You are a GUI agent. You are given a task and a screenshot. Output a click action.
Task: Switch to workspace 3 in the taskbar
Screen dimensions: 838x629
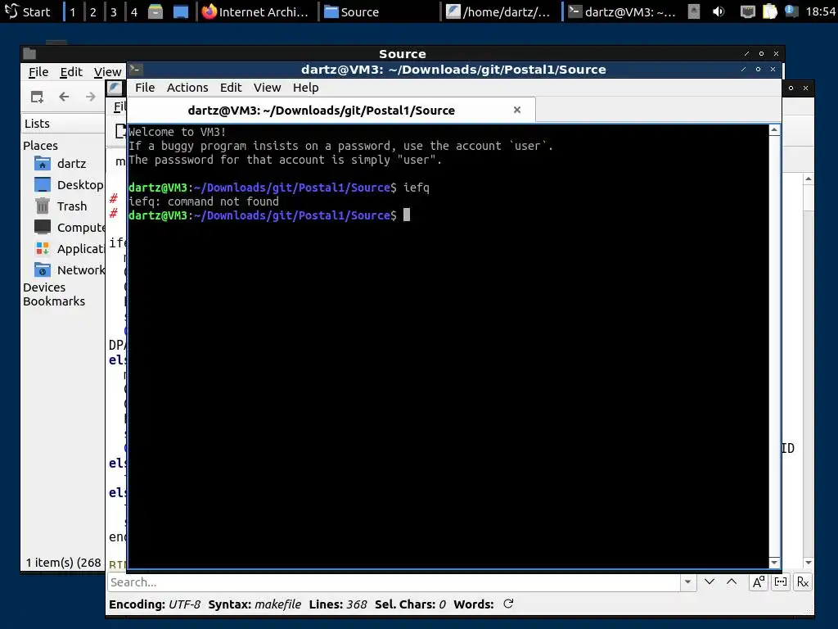113,11
